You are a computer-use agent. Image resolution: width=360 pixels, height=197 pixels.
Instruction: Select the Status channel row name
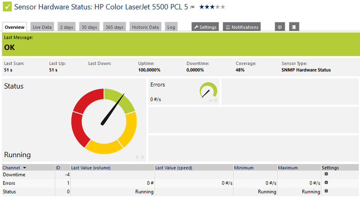point(9,192)
